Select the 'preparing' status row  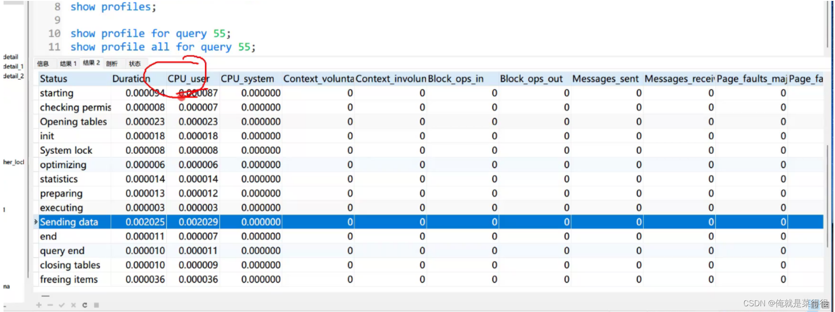430,193
